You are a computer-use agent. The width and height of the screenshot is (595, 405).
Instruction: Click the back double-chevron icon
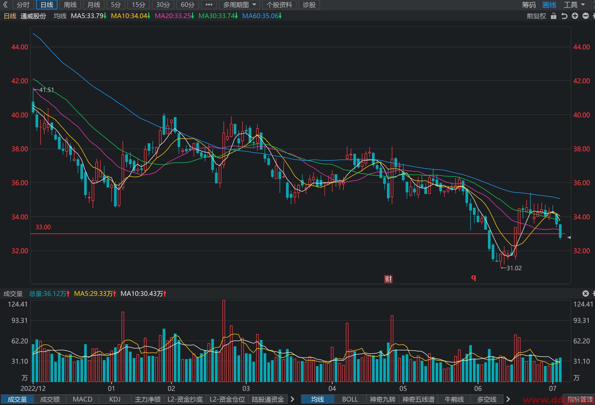point(5,5)
